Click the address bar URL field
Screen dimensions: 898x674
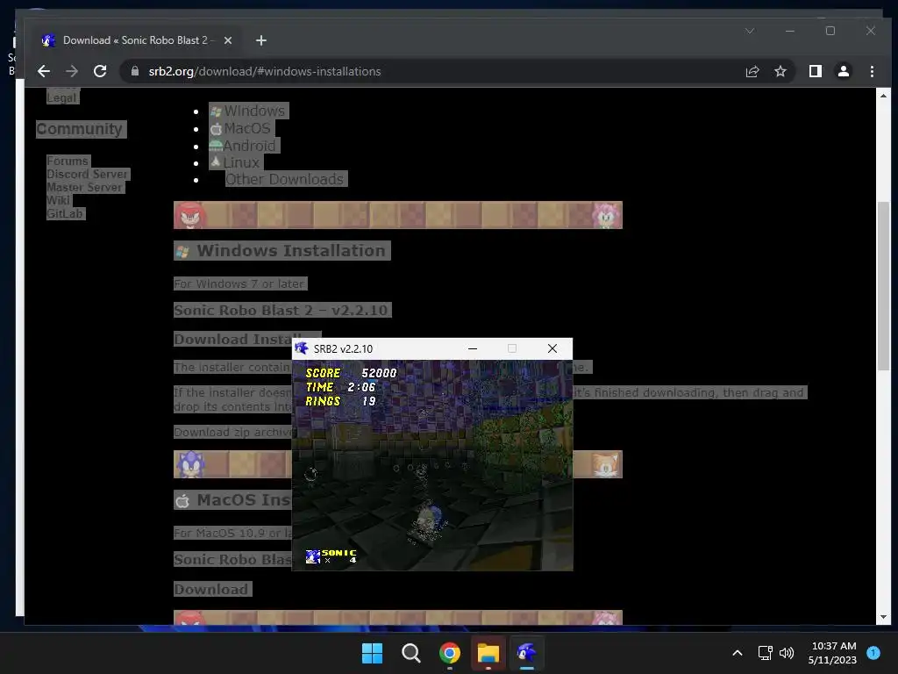[435, 71]
